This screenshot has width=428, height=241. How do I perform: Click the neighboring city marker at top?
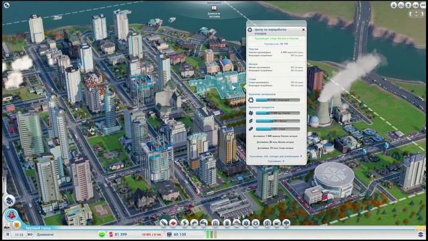point(214,11)
